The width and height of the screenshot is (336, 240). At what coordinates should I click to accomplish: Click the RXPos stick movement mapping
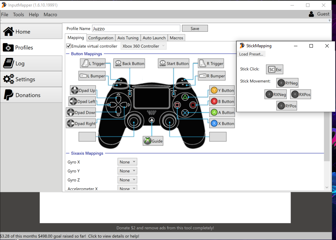coord(301,94)
